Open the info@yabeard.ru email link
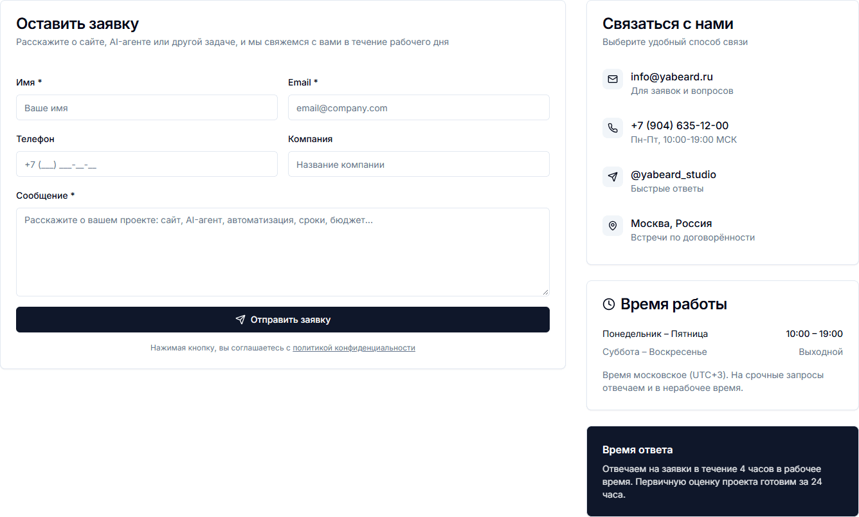859x517 pixels. (672, 77)
